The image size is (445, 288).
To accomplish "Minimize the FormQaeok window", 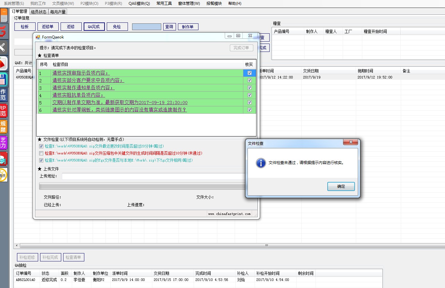I will (x=230, y=36).
